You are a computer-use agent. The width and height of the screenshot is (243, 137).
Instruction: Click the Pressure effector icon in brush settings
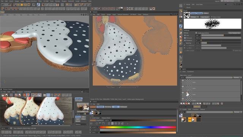[x=185, y=38]
